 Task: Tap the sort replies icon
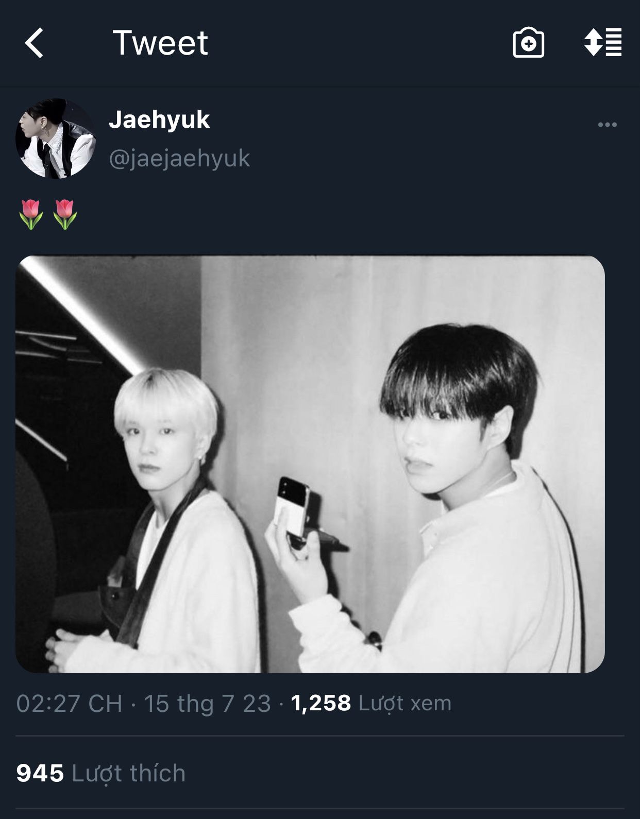click(603, 42)
